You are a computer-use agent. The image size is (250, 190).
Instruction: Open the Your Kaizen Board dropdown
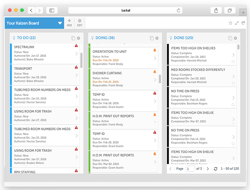tap(60, 23)
